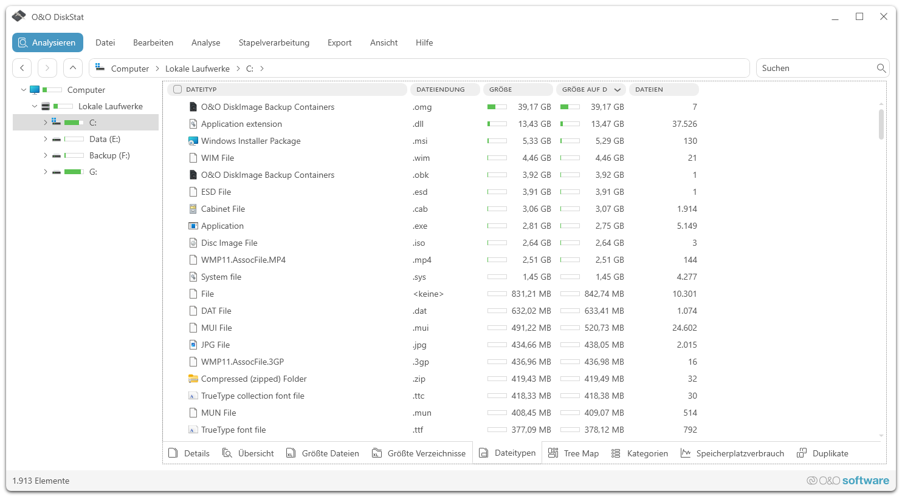The image size is (902, 497).
Task: Click the breadcrumb chevron after C:
Action: (262, 69)
